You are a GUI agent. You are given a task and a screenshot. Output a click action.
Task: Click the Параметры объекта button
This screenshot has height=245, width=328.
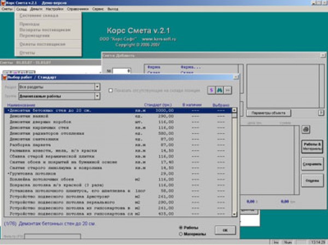tap(268, 113)
